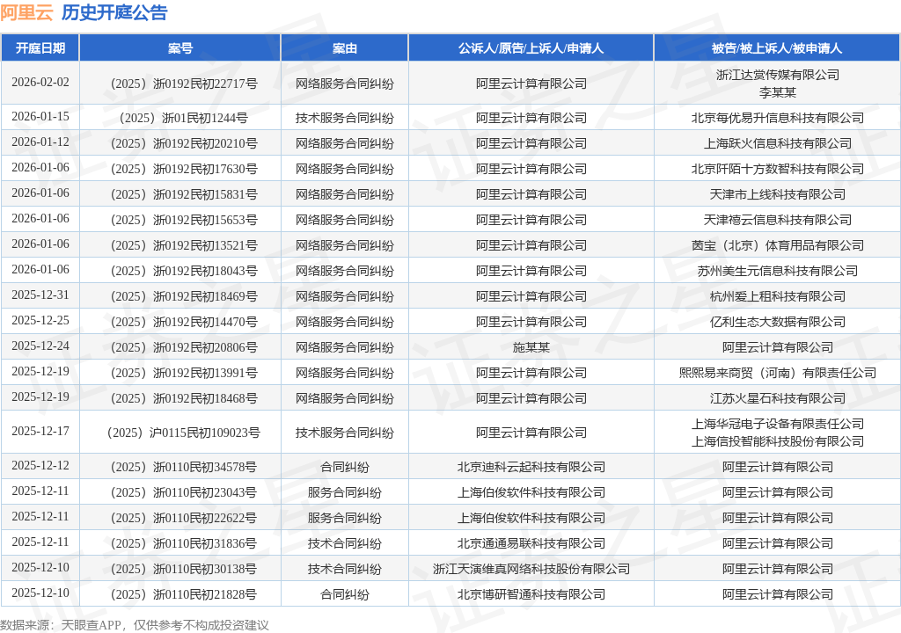
Task: Select case number (2025)浙0192民初18043号
Action: [184, 271]
